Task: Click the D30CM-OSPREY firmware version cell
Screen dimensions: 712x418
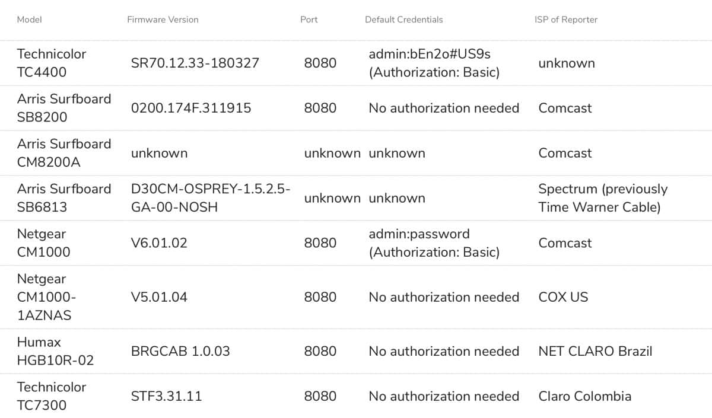Action: coord(211,198)
